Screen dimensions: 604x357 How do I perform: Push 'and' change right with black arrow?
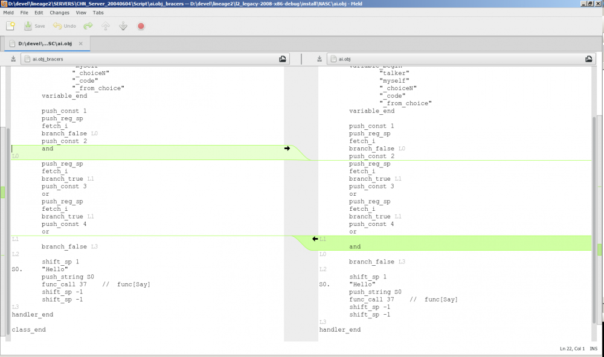coord(288,149)
